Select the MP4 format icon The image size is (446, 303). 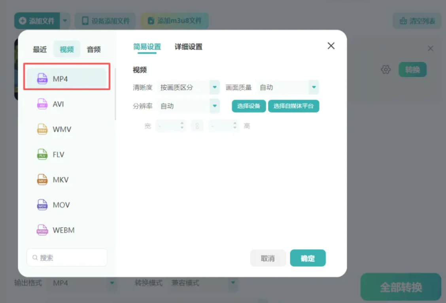pos(42,79)
